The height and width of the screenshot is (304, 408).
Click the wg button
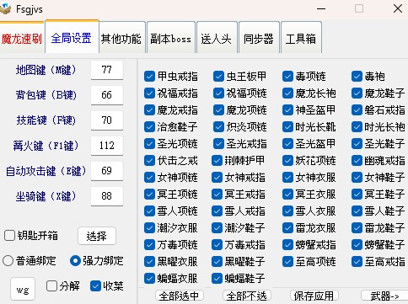pos(23,289)
